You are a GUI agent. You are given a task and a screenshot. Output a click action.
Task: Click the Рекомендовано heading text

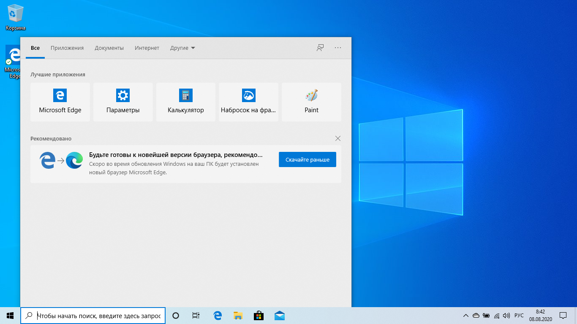click(x=51, y=138)
